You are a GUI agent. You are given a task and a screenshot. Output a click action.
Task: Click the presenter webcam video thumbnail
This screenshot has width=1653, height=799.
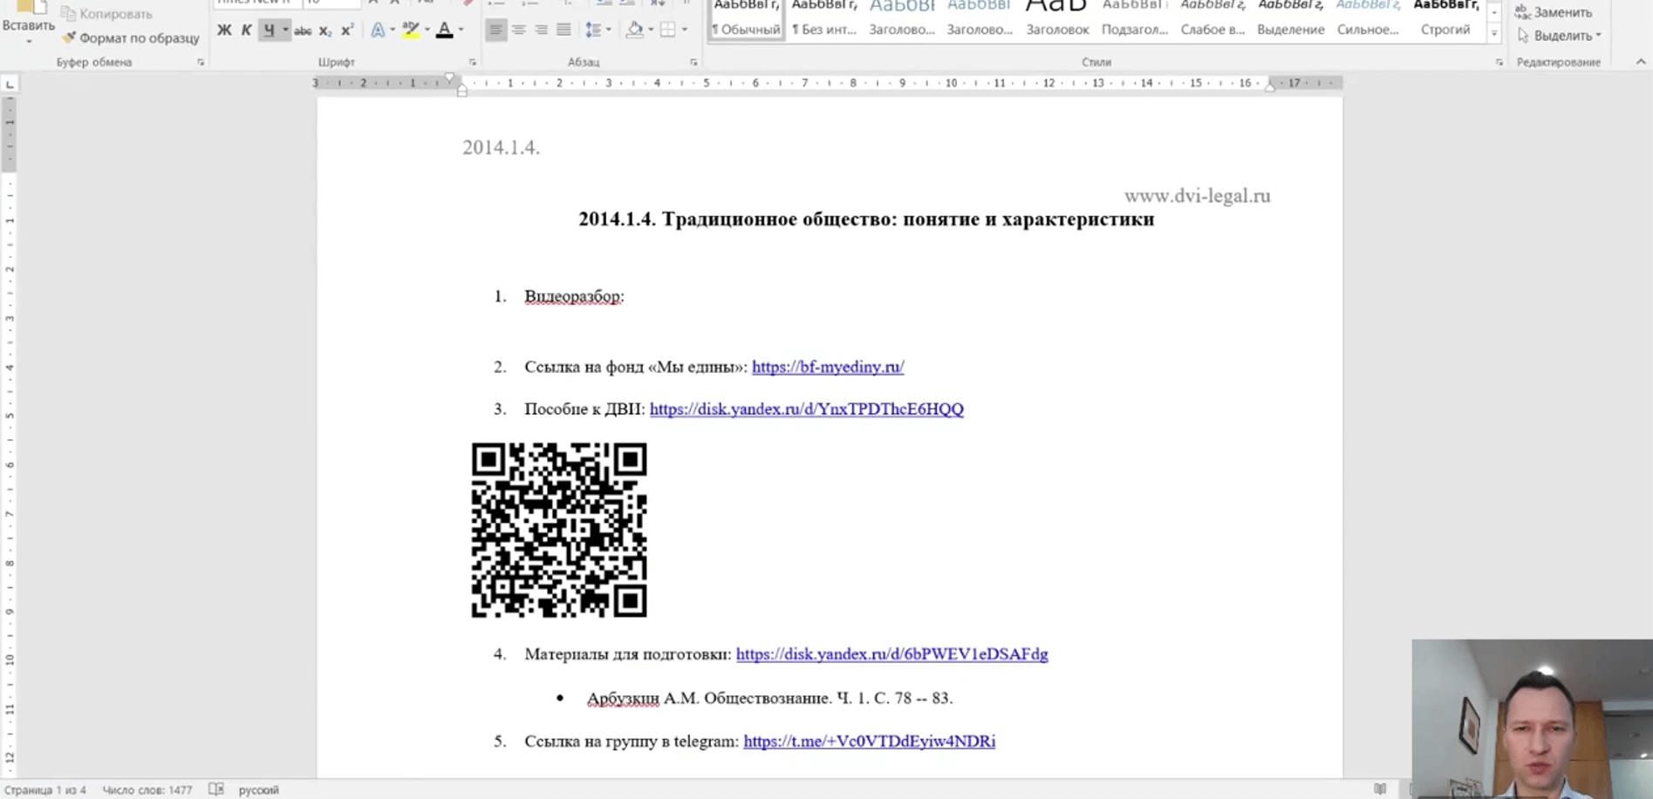click(x=1533, y=719)
